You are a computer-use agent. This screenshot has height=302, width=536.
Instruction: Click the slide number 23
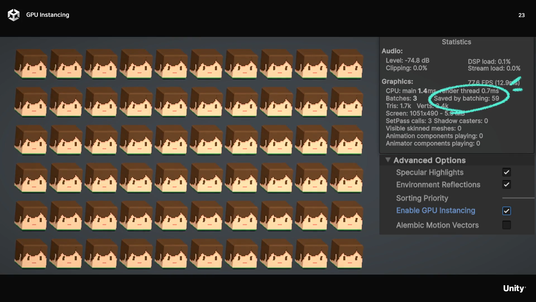(x=521, y=15)
